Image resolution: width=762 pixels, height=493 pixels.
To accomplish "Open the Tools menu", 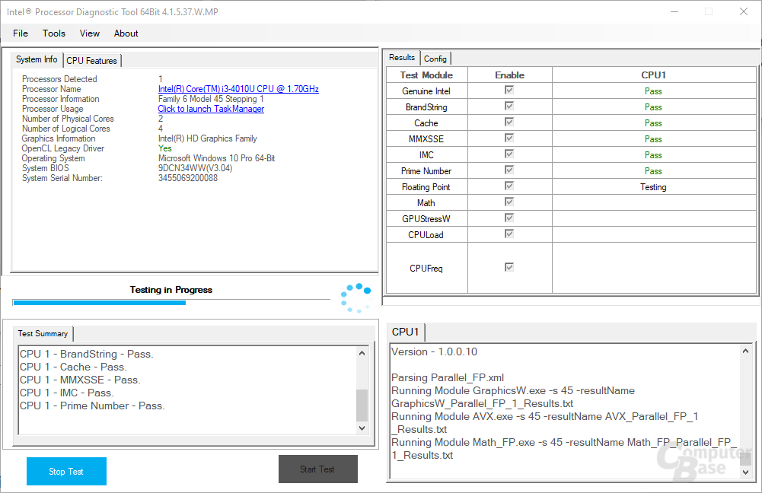I will 53,33.
